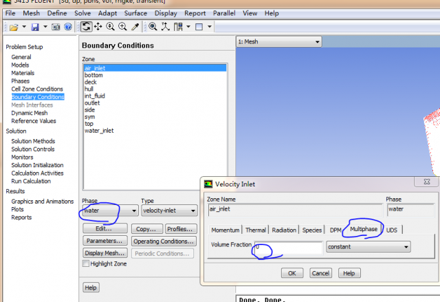Screen dimensions: 440x302
Task: Click the camera screenshot icon
Action: tap(56, 27)
